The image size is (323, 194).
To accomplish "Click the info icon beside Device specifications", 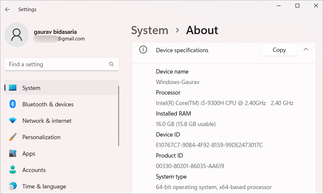I will pos(143,50).
